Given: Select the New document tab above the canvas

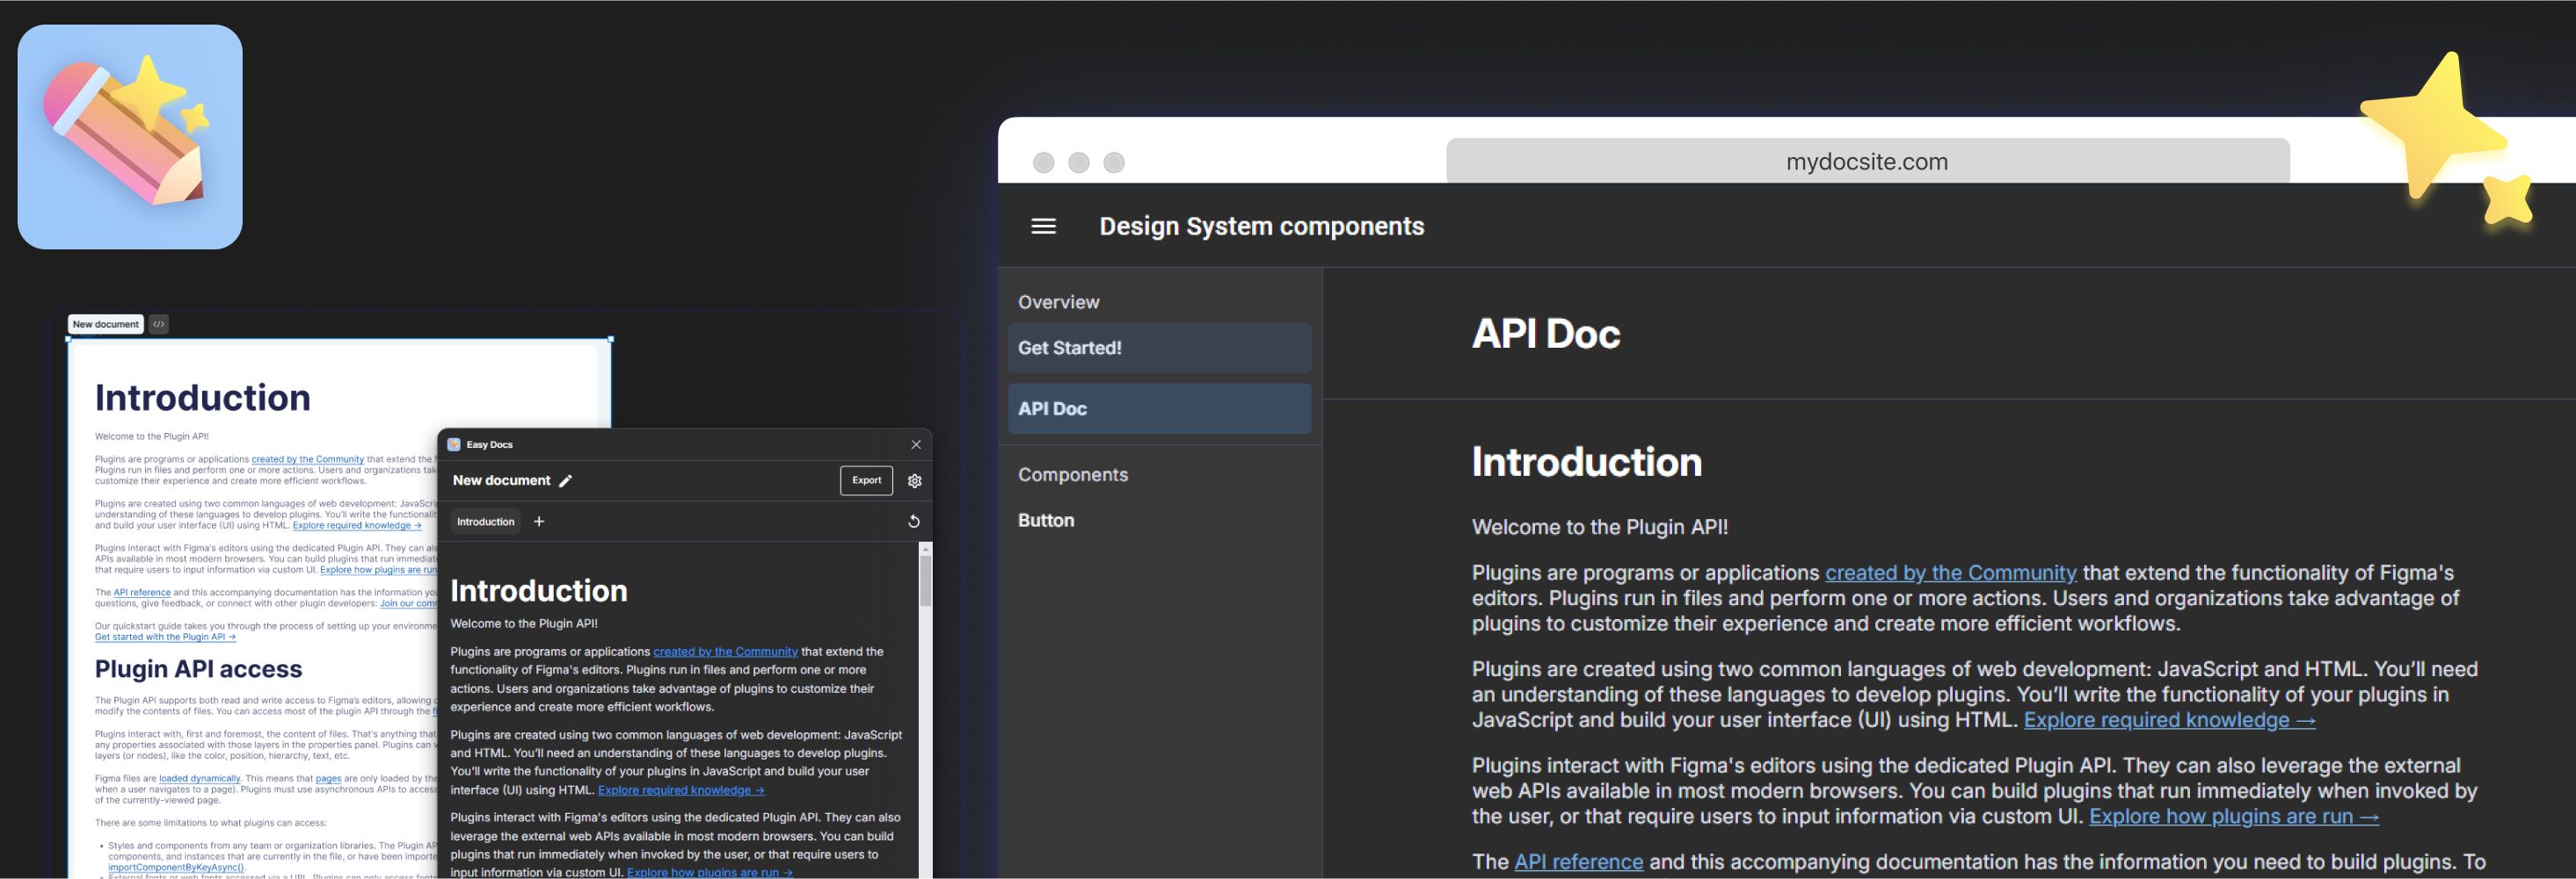Looking at the screenshot, I should point(105,324).
